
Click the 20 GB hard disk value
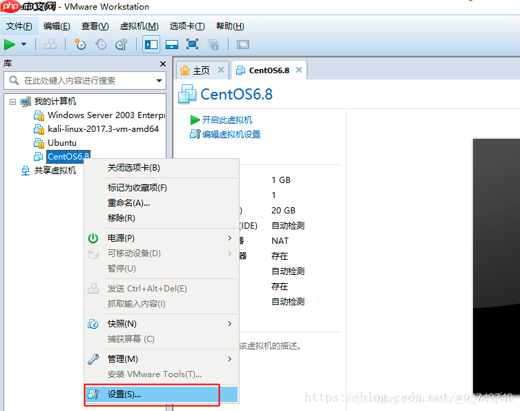point(283,211)
